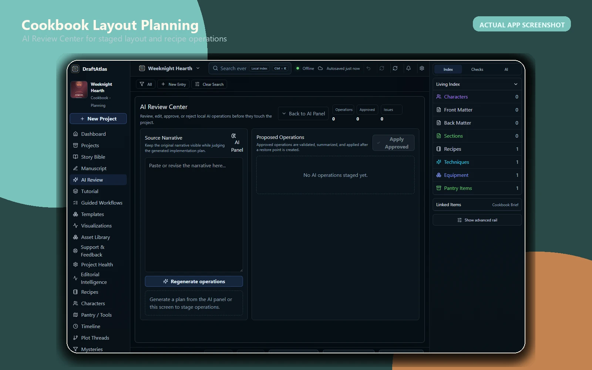Switch to the Index tab
The width and height of the screenshot is (592, 370).
click(448, 70)
